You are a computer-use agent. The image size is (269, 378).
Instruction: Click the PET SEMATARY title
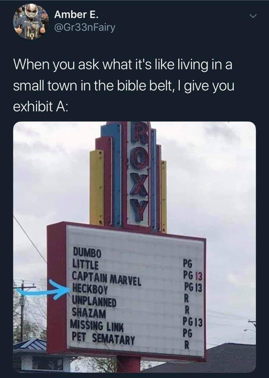[x=103, y=339]
